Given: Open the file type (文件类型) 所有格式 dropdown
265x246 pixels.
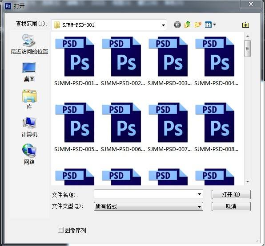Looking at the screenshot, I should click(149, 206).
